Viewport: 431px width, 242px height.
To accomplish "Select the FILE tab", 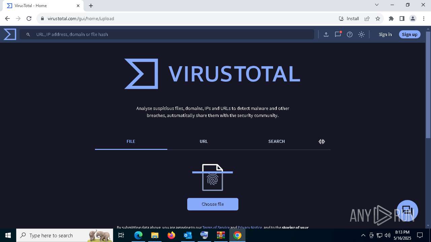I will (131, 142).
